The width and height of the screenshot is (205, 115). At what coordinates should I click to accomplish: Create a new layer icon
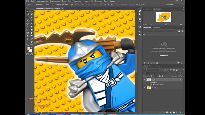[177, 112]
